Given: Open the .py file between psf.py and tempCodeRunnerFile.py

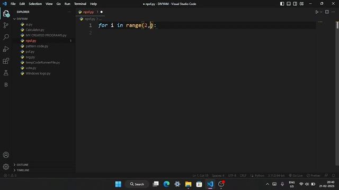Looking at the screenshot, I should coord(30,57).
